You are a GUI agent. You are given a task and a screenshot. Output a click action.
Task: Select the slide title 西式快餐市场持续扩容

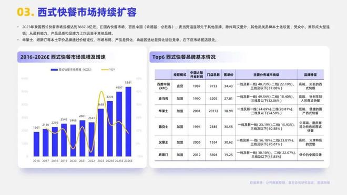pyautogui.click(x=87, y=12)
